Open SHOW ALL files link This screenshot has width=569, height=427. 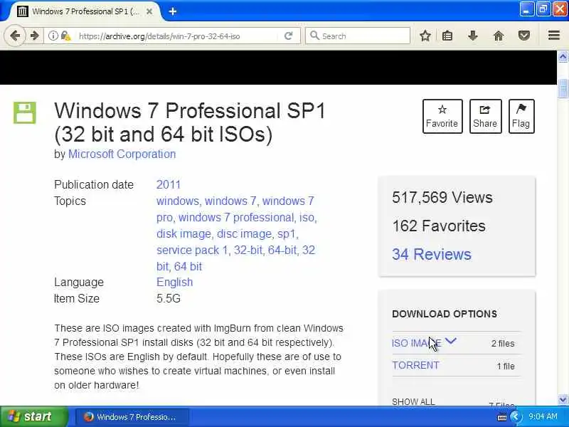tap(413, 401)
